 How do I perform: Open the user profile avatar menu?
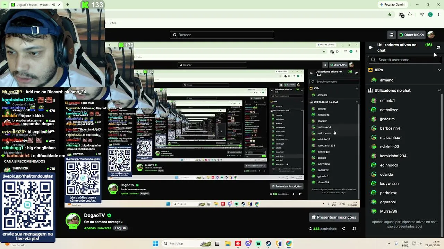pos(431,35)
